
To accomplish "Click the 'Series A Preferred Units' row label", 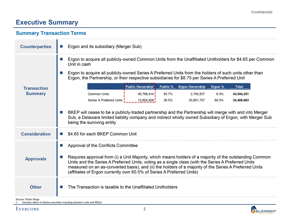I will point(105,100).
